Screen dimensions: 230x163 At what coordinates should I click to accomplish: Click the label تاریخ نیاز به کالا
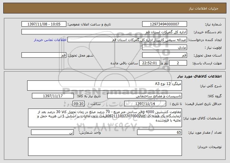point(89,96)
